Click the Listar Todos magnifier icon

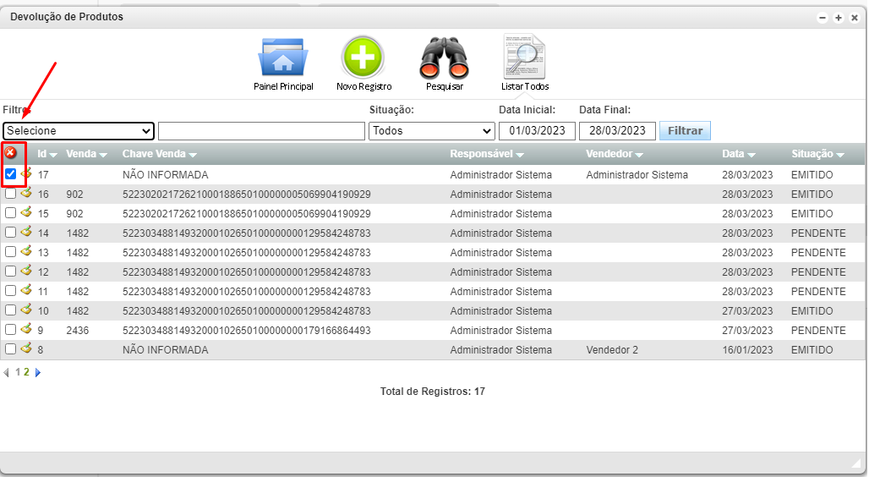(524, 58)
